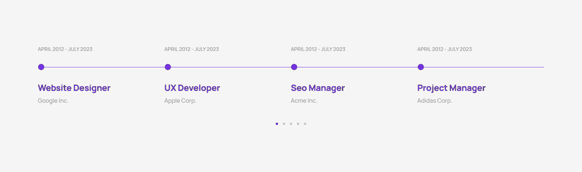Jump to the fourth carousel pagination dot
This screenshot has height=172, width=582.
[x=298, y=124]
